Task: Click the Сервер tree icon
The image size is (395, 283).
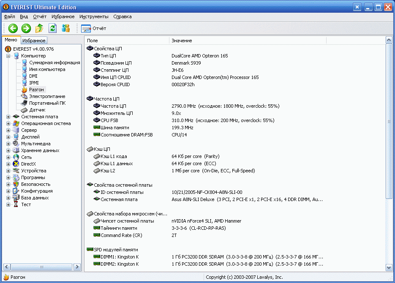Action: [16, 130]
